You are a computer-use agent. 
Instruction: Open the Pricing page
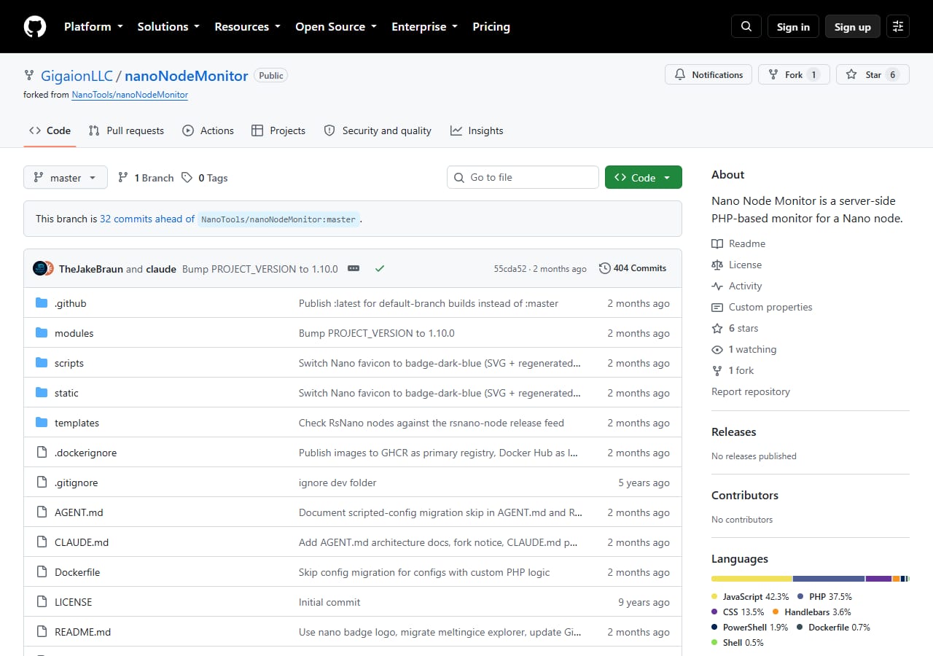coord(491,27)
